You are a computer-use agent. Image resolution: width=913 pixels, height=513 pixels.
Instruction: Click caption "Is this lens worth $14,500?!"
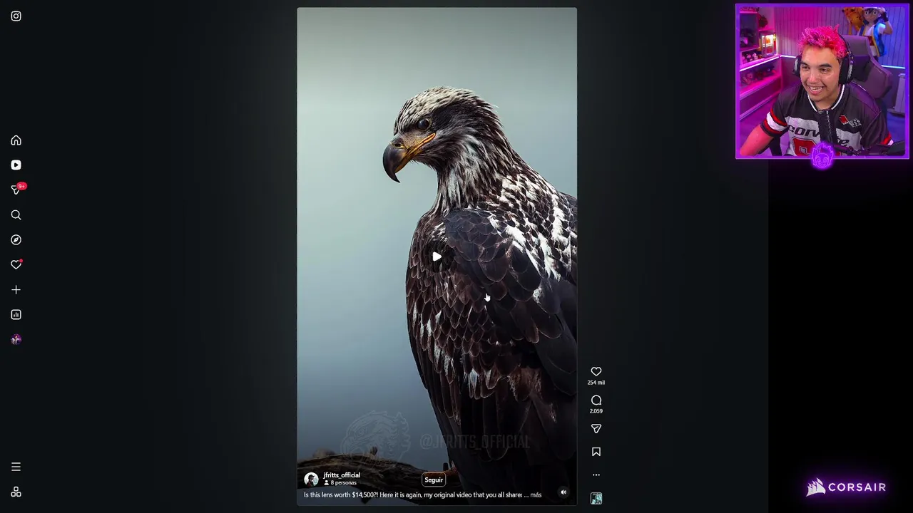[x=340, y=494]
